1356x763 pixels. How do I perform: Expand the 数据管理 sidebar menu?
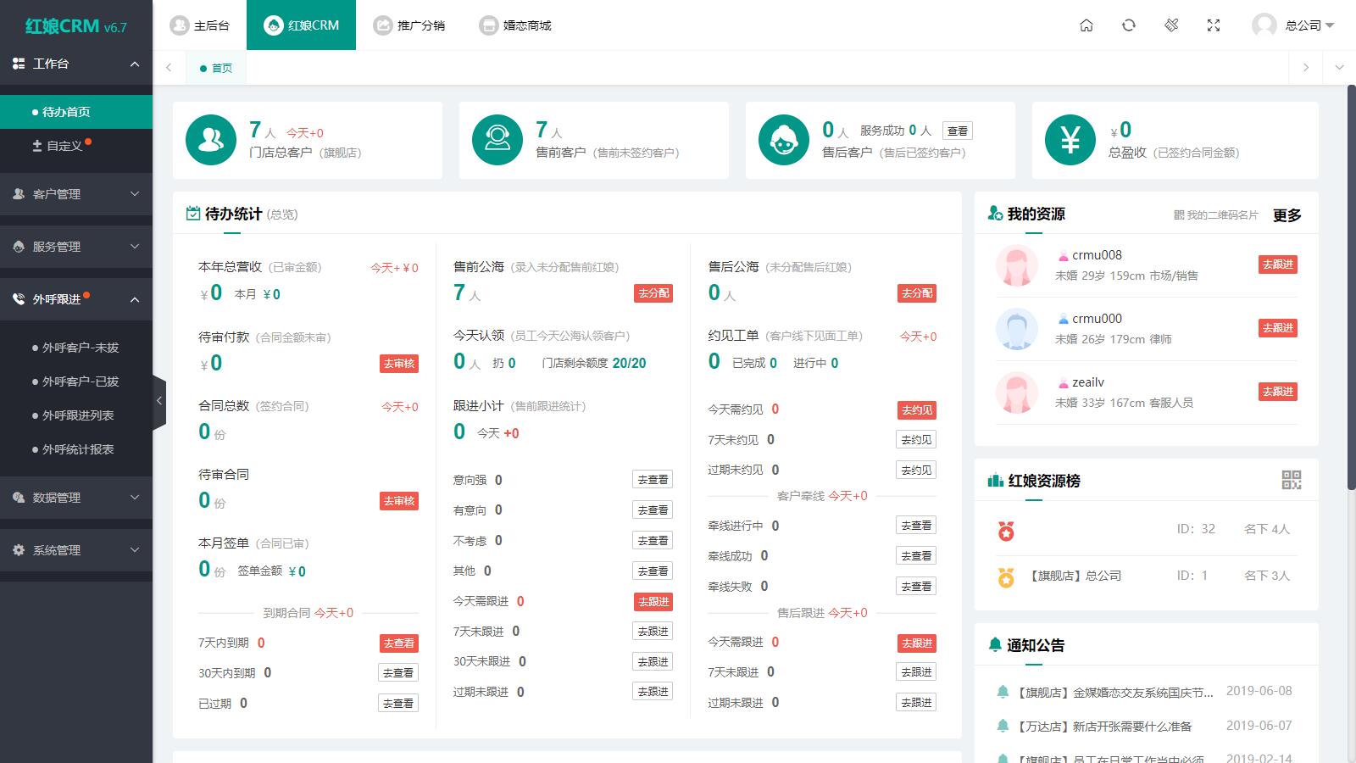click(x=76, y=498)
